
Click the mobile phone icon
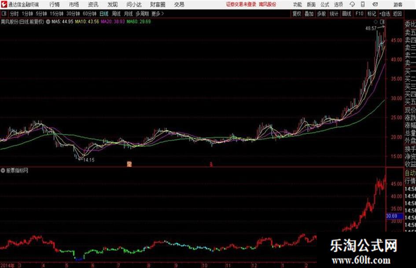(363, 4)
